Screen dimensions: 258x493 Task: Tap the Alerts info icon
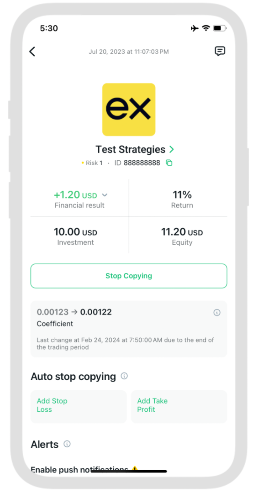tap(67, 444)
